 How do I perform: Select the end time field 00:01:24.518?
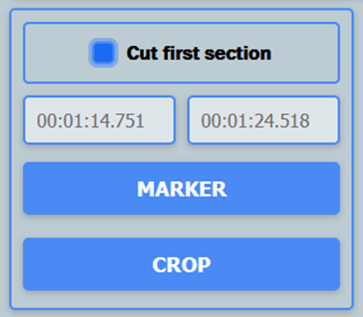click(x=264, y=120)
